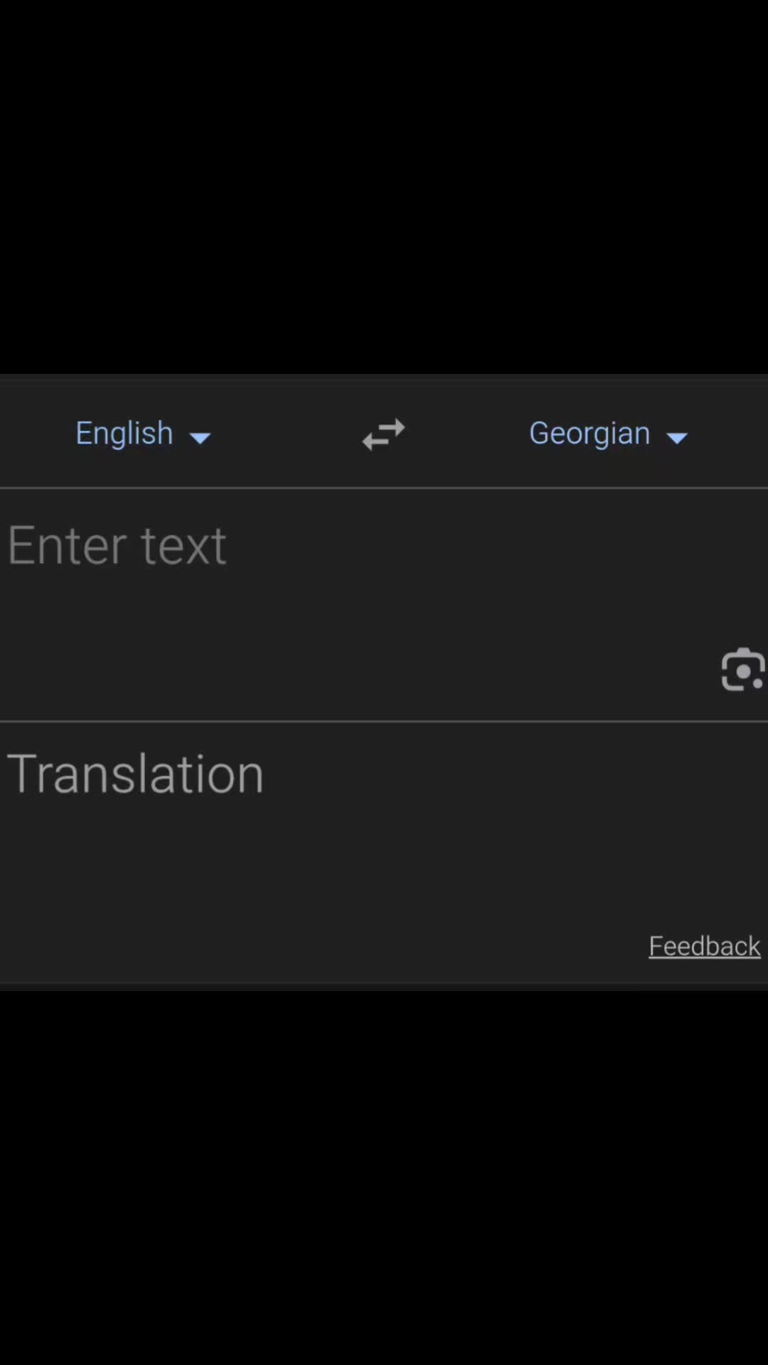Send feedback about the translation

pyautogui.click(x=705, y=946)
